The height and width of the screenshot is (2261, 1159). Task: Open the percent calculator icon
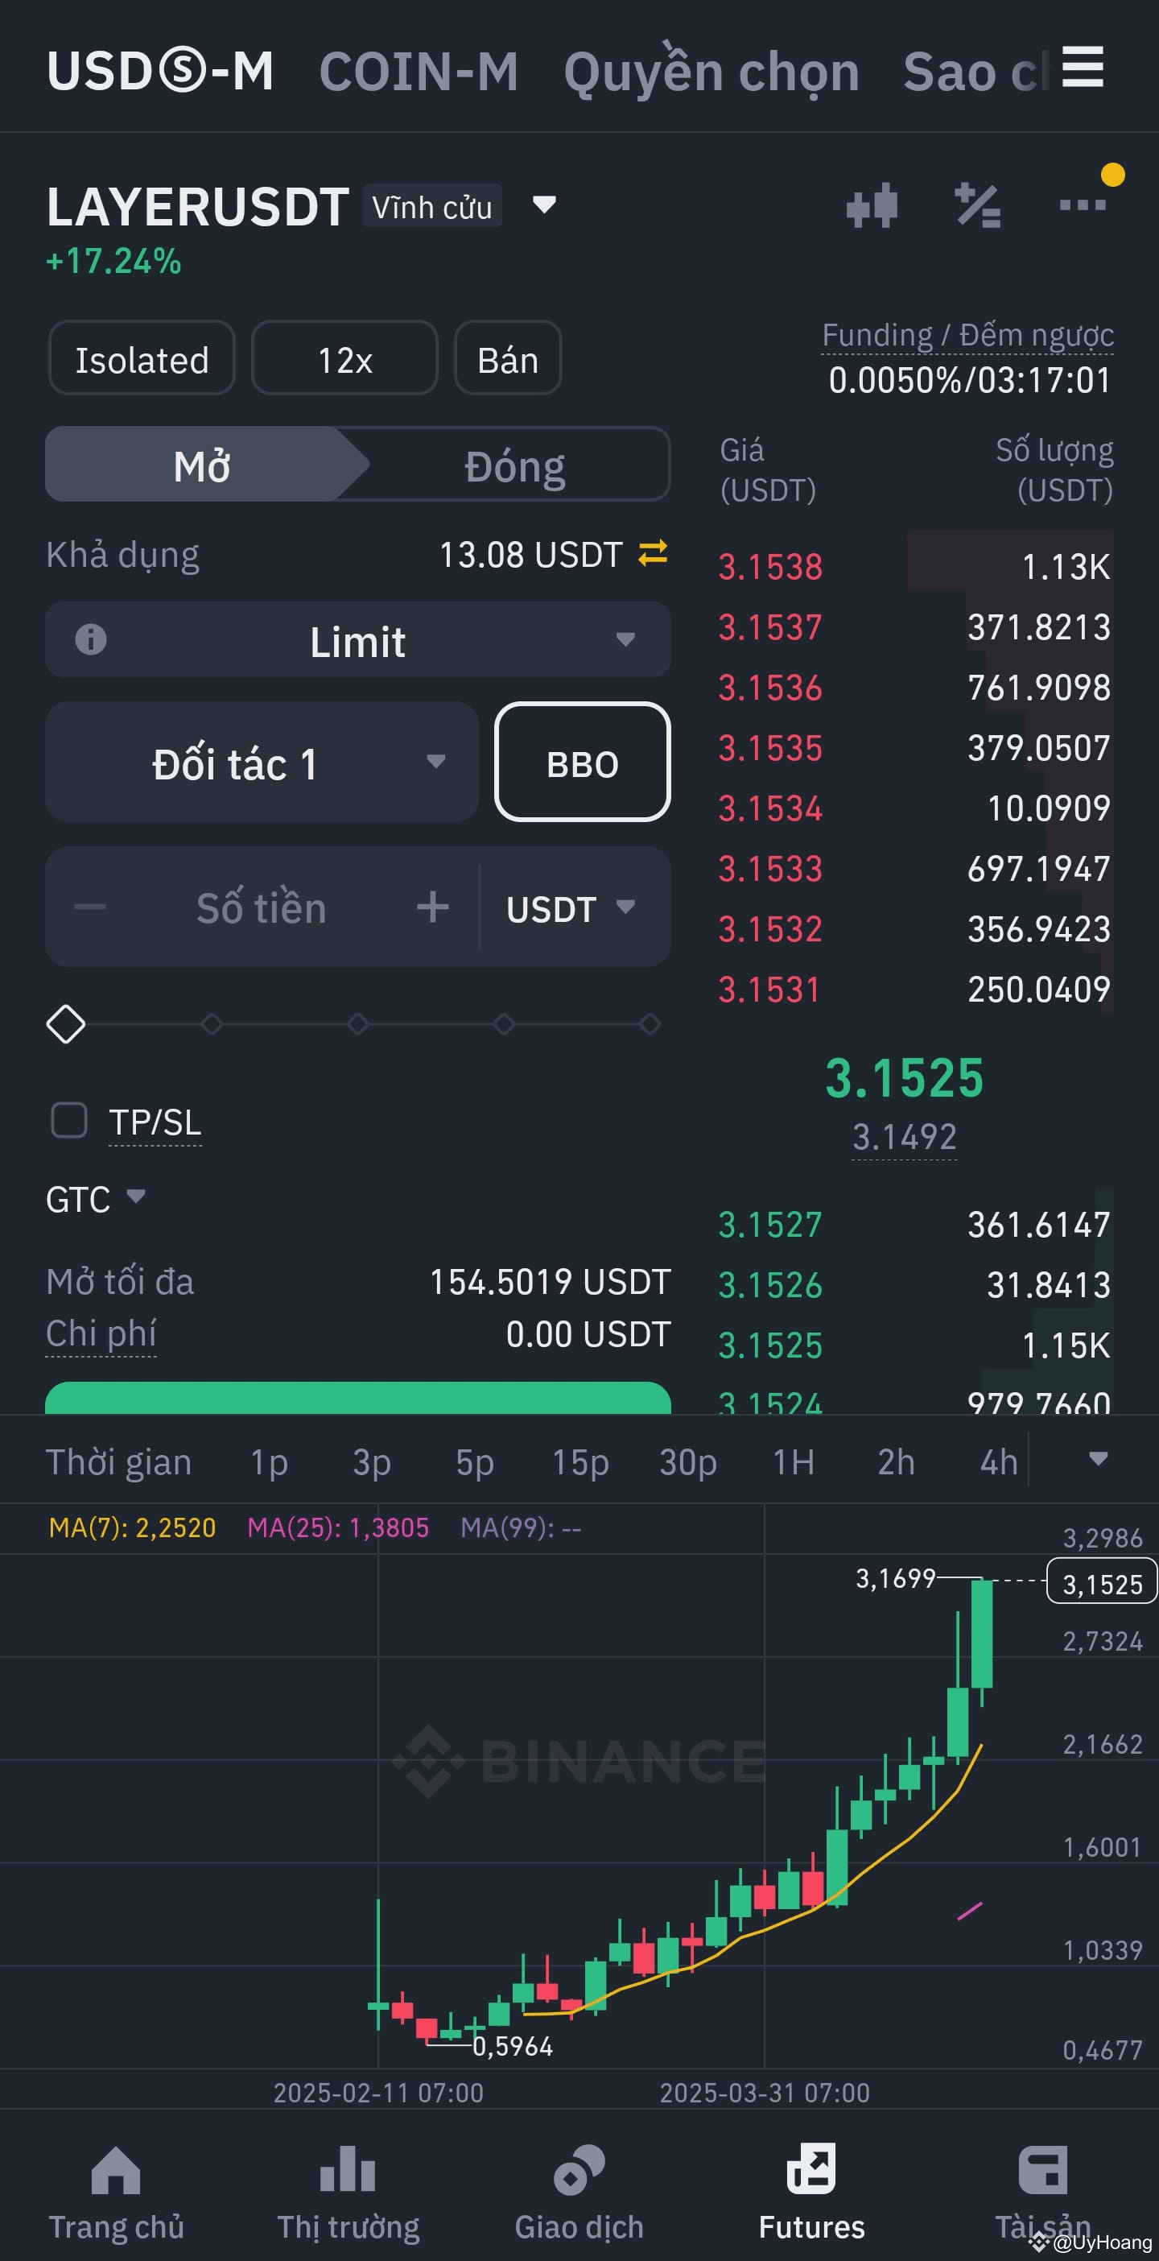pyautogui.click(x=977, y=205)
